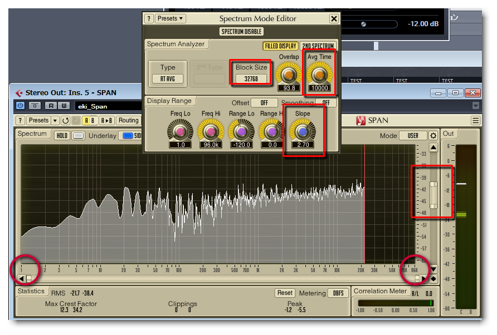Image resolution: width=497 pixels, height=335 pixels.
Task: Click the range scroll up arrow
Action: (433, 147)
